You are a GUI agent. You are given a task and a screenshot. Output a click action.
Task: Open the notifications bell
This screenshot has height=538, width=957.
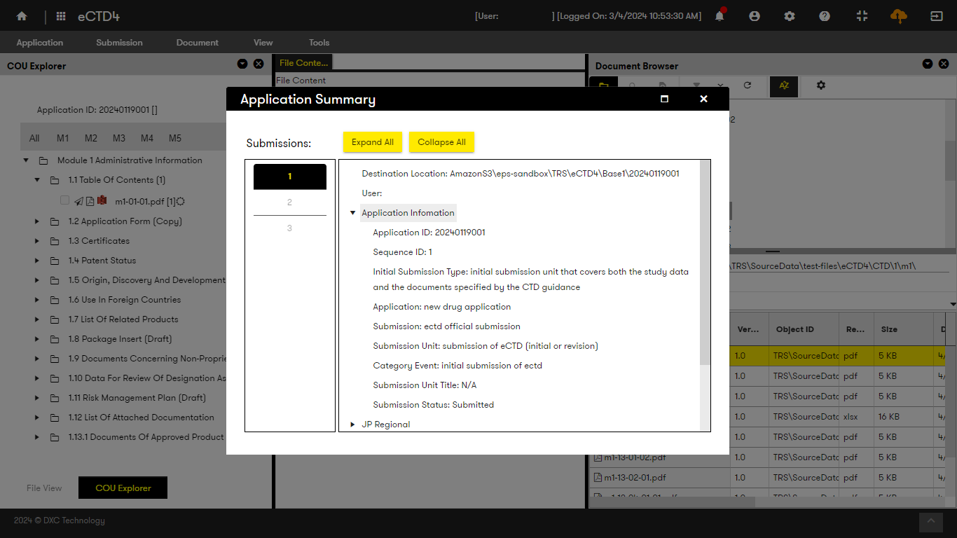pyautogui.click(x=720, y=15)
